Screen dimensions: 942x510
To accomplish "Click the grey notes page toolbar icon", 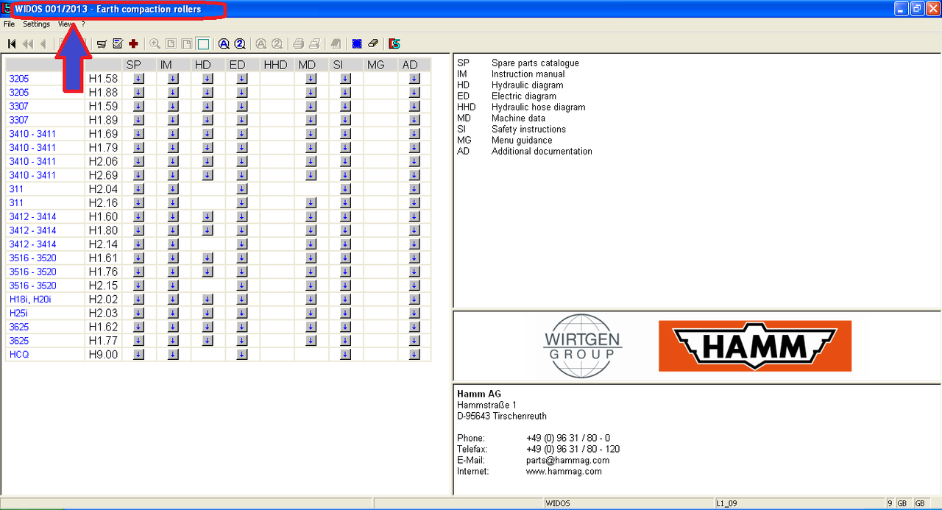I will (336, 43).
